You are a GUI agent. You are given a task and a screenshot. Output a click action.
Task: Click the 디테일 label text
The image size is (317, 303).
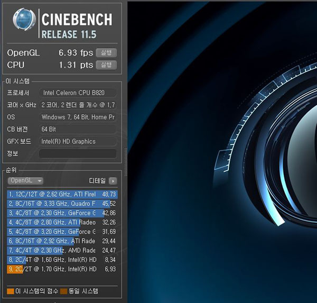97,181
